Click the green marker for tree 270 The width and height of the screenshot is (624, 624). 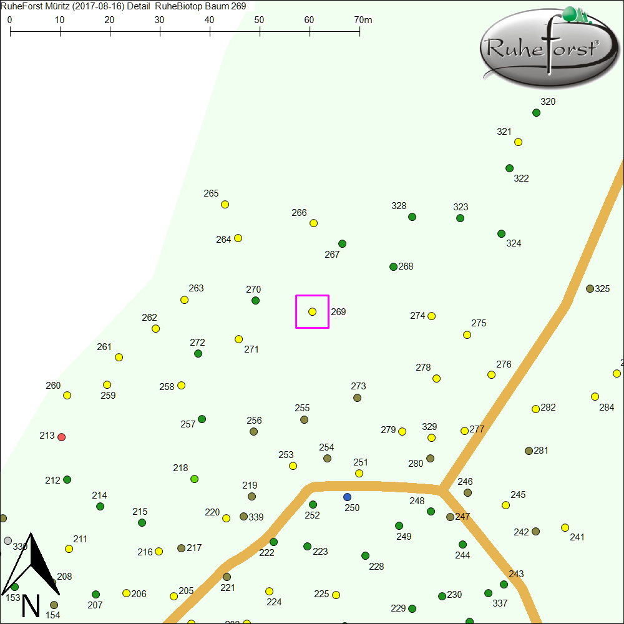coord(255,301)
